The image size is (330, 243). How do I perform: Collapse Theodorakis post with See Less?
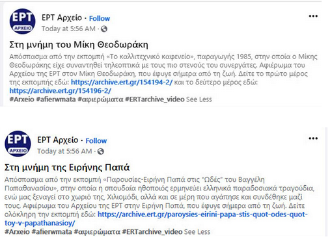[199, 99]
